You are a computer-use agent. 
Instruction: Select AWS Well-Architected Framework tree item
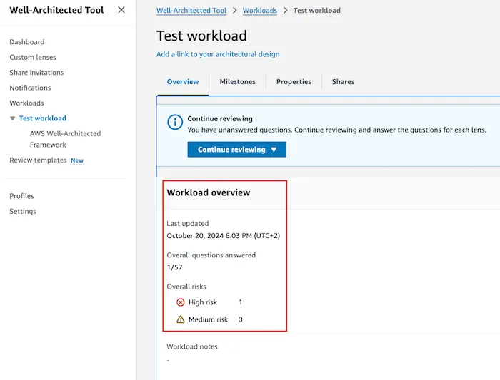[66, 139]
